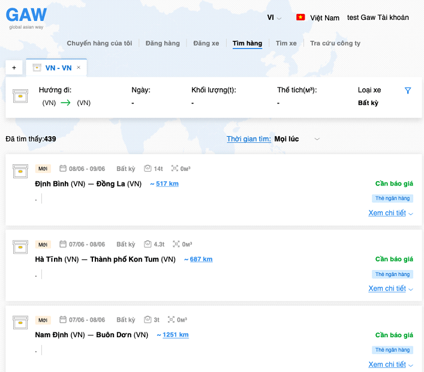Click the weight icon next to 14t
Viewport: 424px width, 372px height.
pyautogui.click(x=148, y=169)
